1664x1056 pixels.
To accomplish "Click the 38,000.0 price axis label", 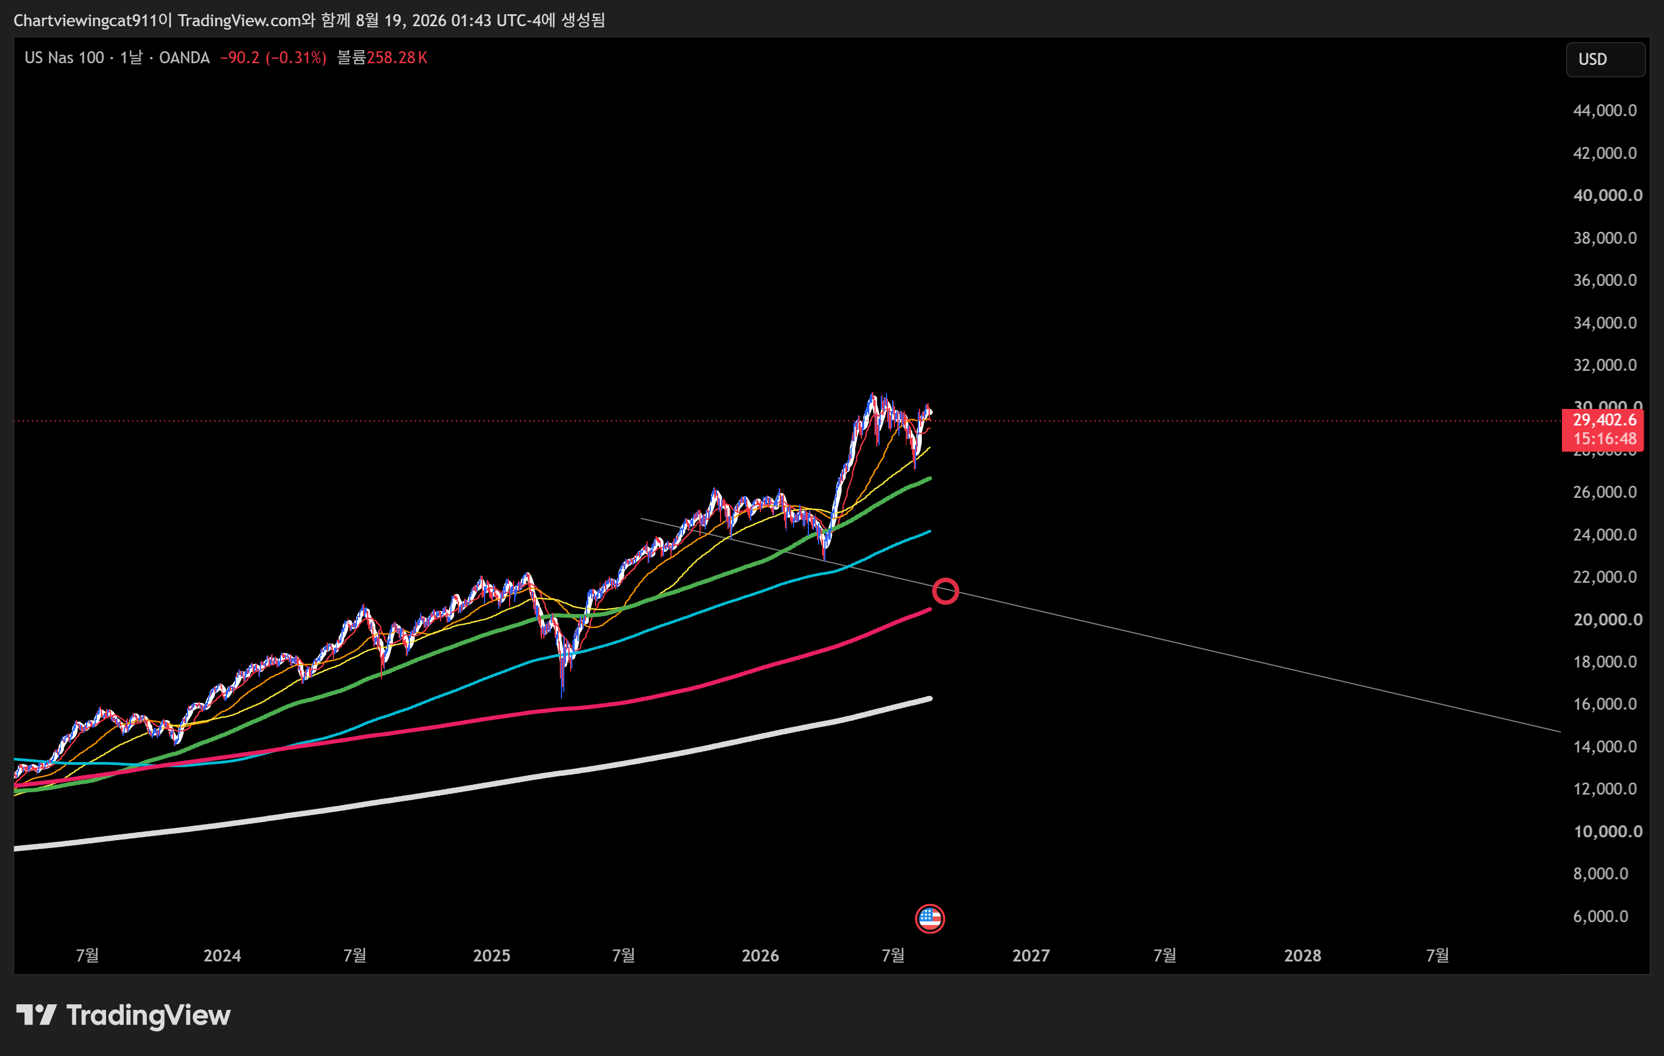I will 1605,238.
